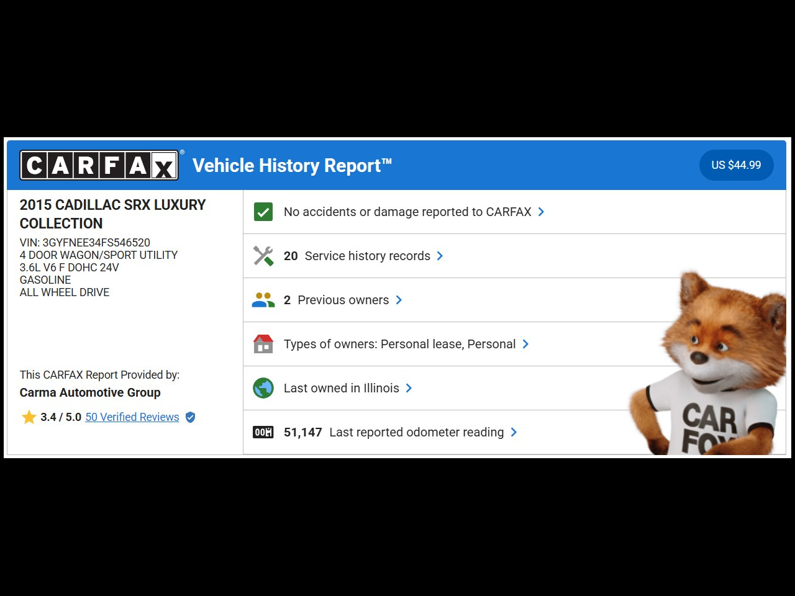Image resolution: width=795 pixels, height=596 pixels.
Task: Open Types of owners row text
Action: [399, 344]
